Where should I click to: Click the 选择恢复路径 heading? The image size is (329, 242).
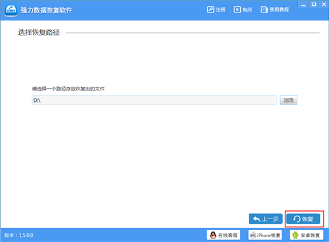tap(39, 32)
